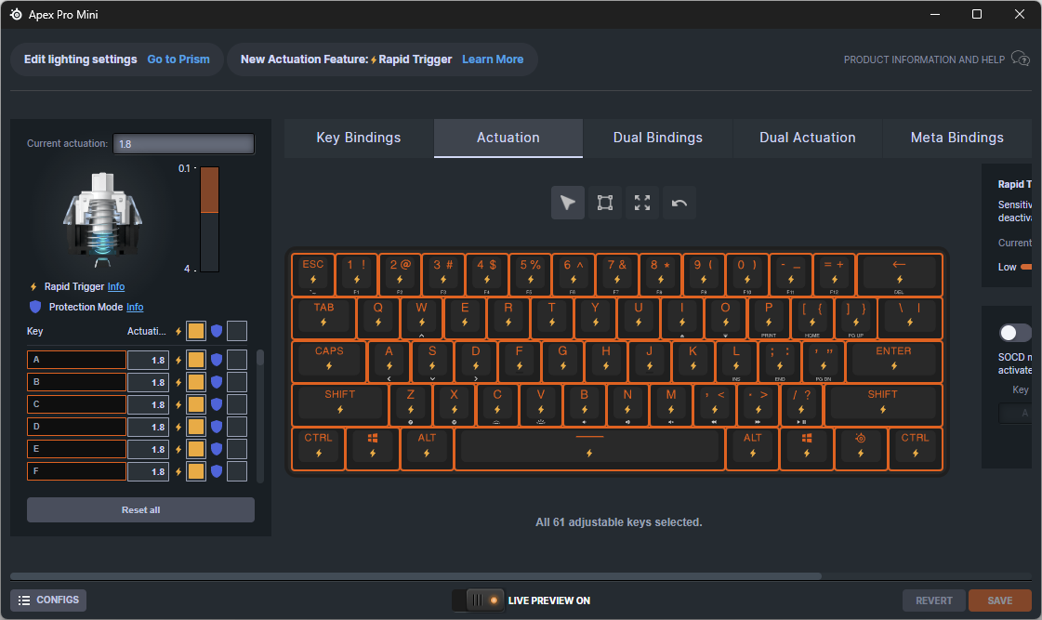Select the Q key on the keyboard diagram
1042x620 pixels.
pos(378,318)
